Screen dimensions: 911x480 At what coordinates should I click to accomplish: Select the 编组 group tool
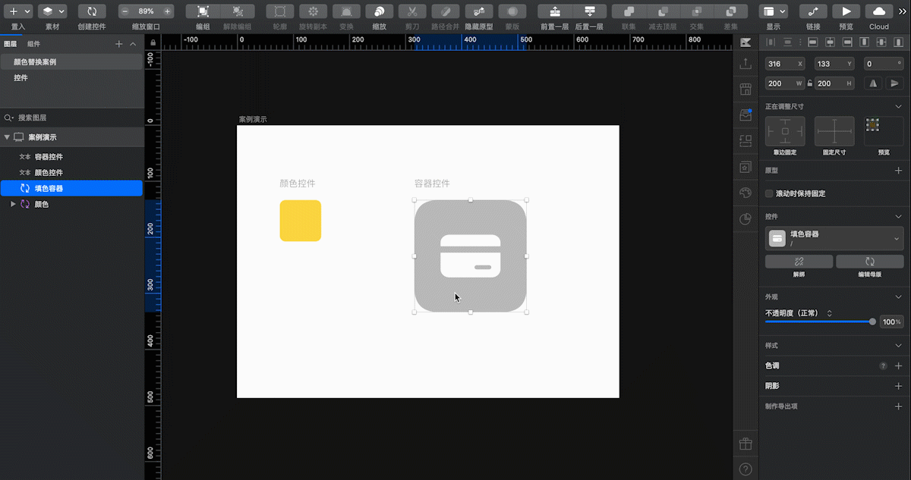coord(203,11)
